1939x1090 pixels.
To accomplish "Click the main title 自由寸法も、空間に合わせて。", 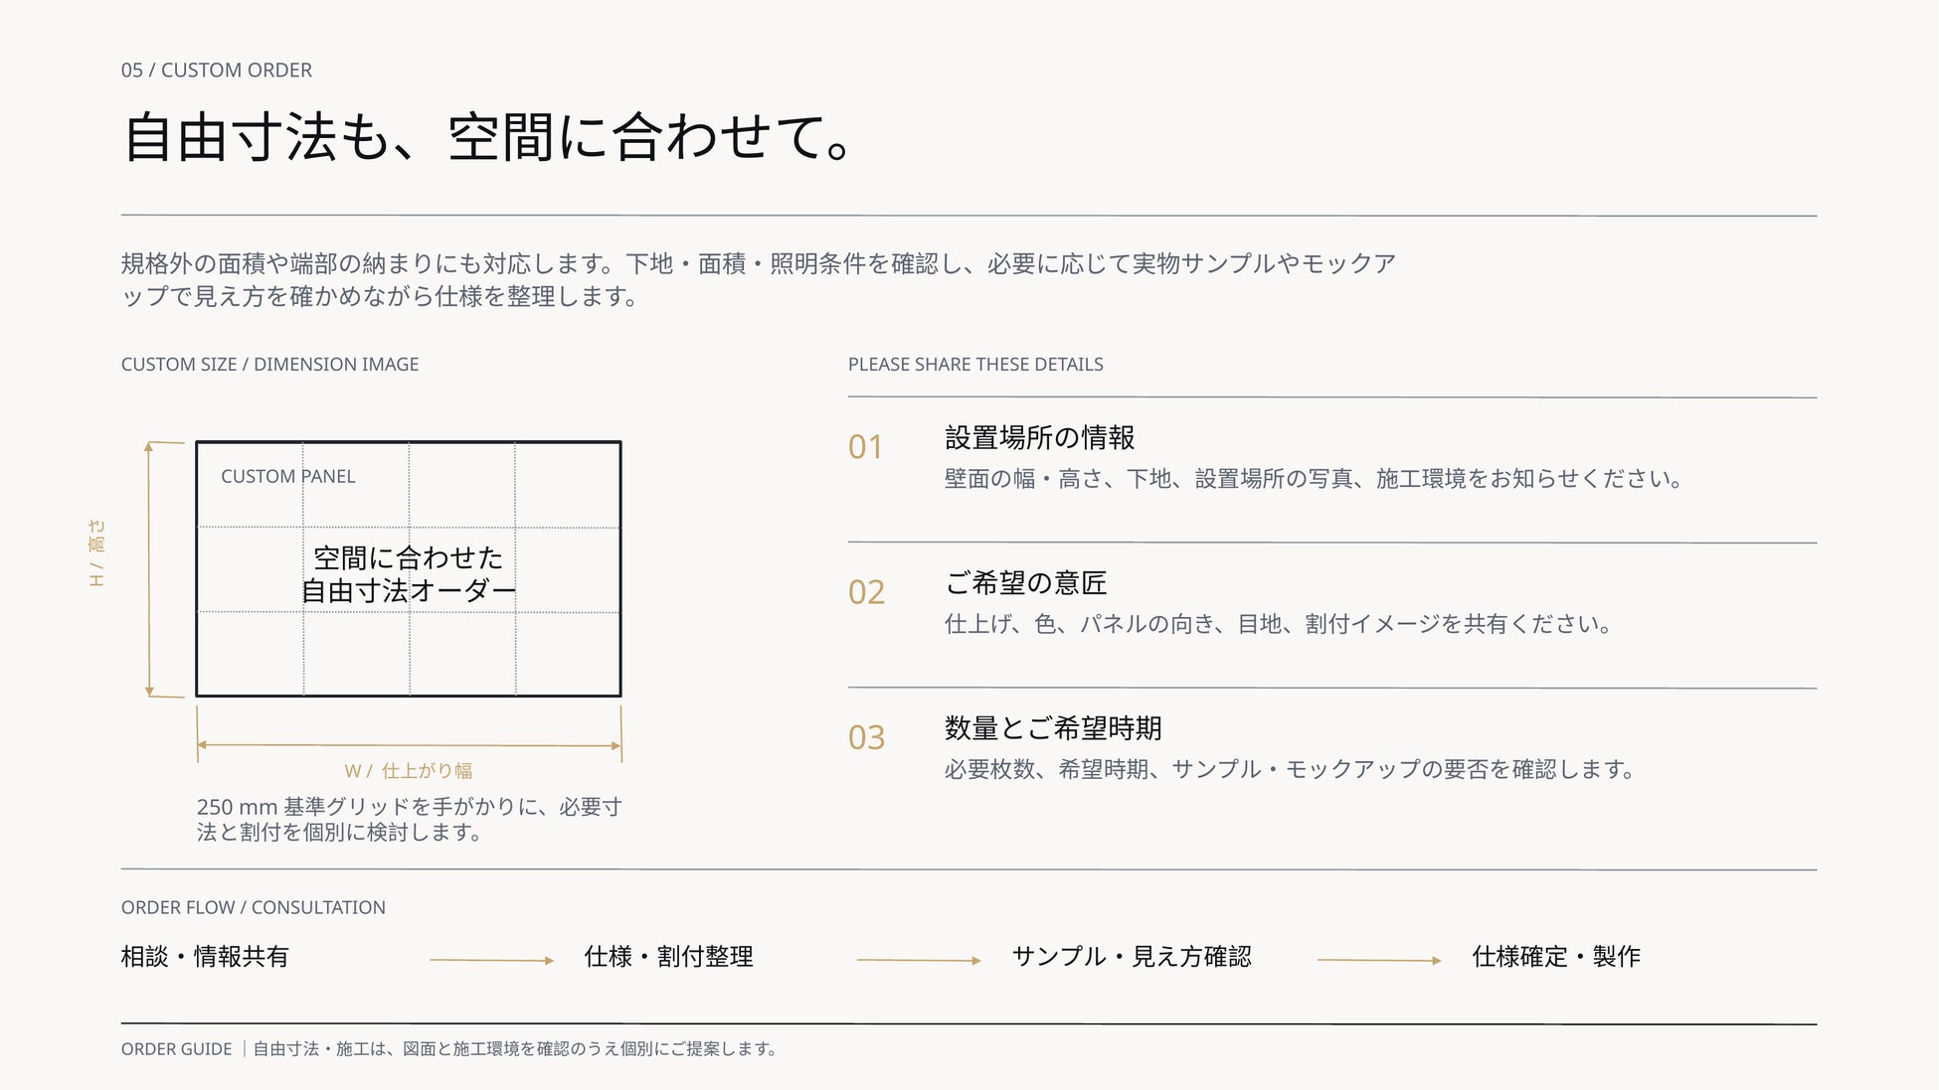I will [x=488, y=137].
